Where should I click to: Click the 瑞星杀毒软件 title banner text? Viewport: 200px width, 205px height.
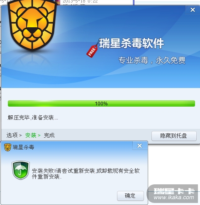click(x=132, y=43)
